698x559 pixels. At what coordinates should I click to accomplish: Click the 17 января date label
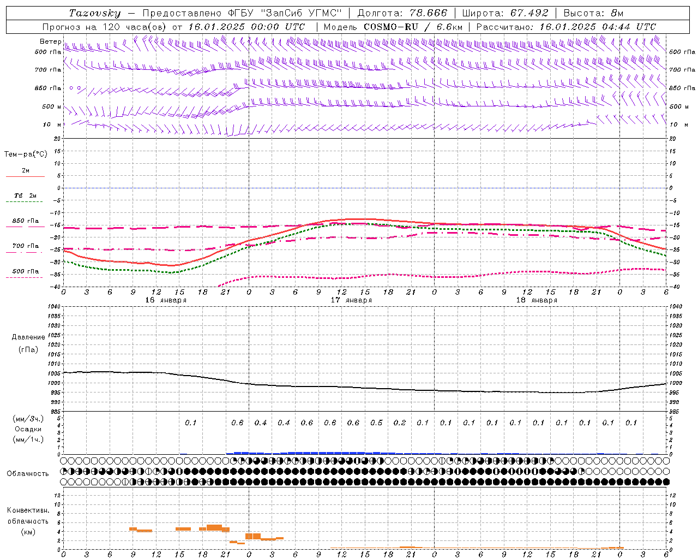pos(351,300)
